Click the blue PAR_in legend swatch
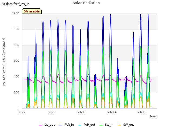 [x=61, y=125]
